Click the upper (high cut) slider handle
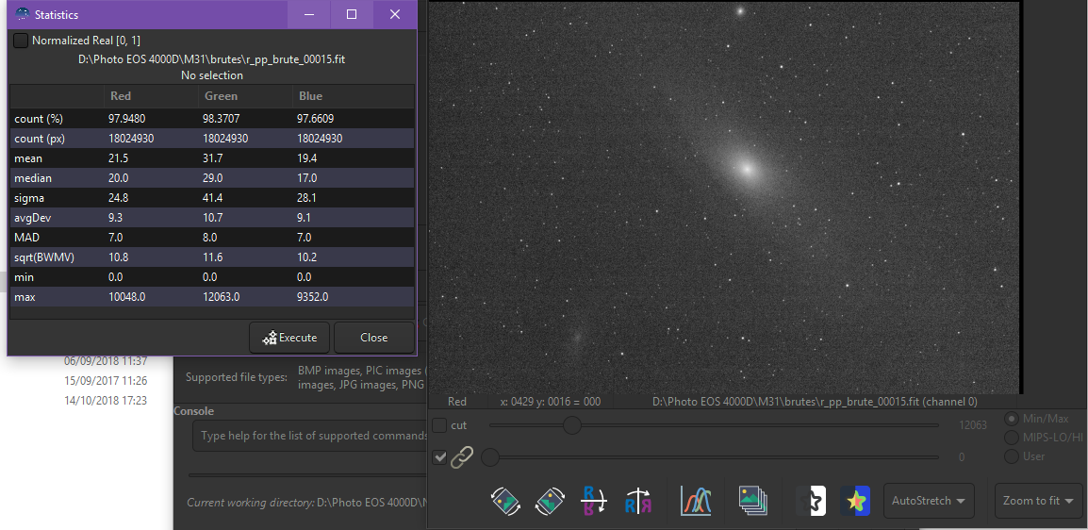1088x530 pixels. tap(571, 425)
